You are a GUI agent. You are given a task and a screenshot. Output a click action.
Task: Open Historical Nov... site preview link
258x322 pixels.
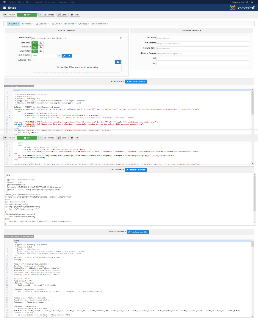240,2
